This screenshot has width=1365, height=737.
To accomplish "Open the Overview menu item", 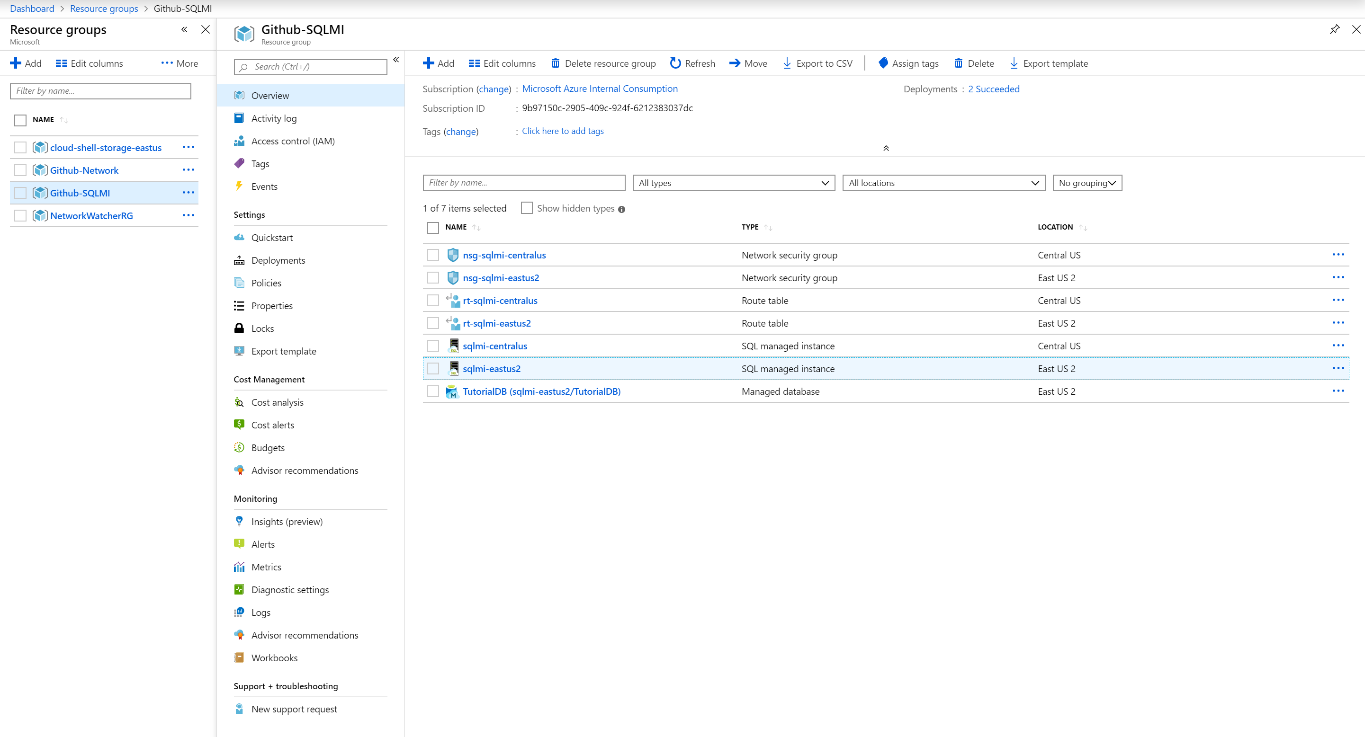I will 311,95.
